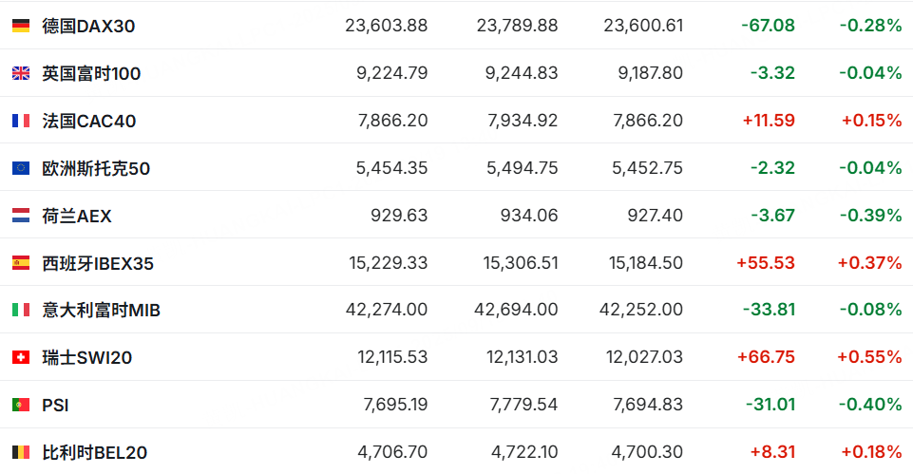Screen dimensions: 913x474
Task: Open the PSI index link
Action: point(55,405)
